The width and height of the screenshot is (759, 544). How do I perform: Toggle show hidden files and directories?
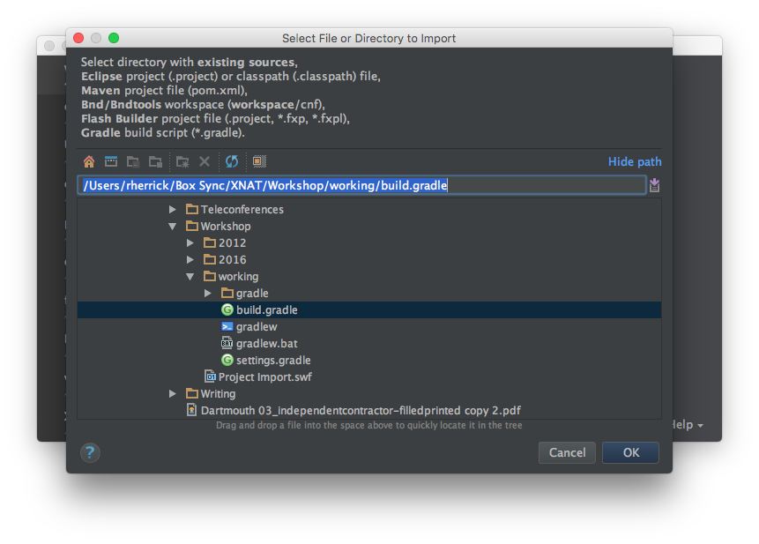259,161
